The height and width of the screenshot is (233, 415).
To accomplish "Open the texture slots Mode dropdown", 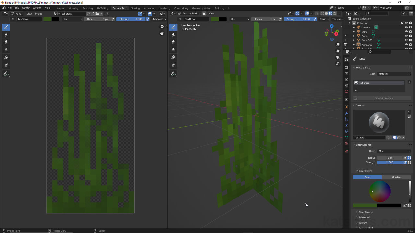I will tap(394, 74).
